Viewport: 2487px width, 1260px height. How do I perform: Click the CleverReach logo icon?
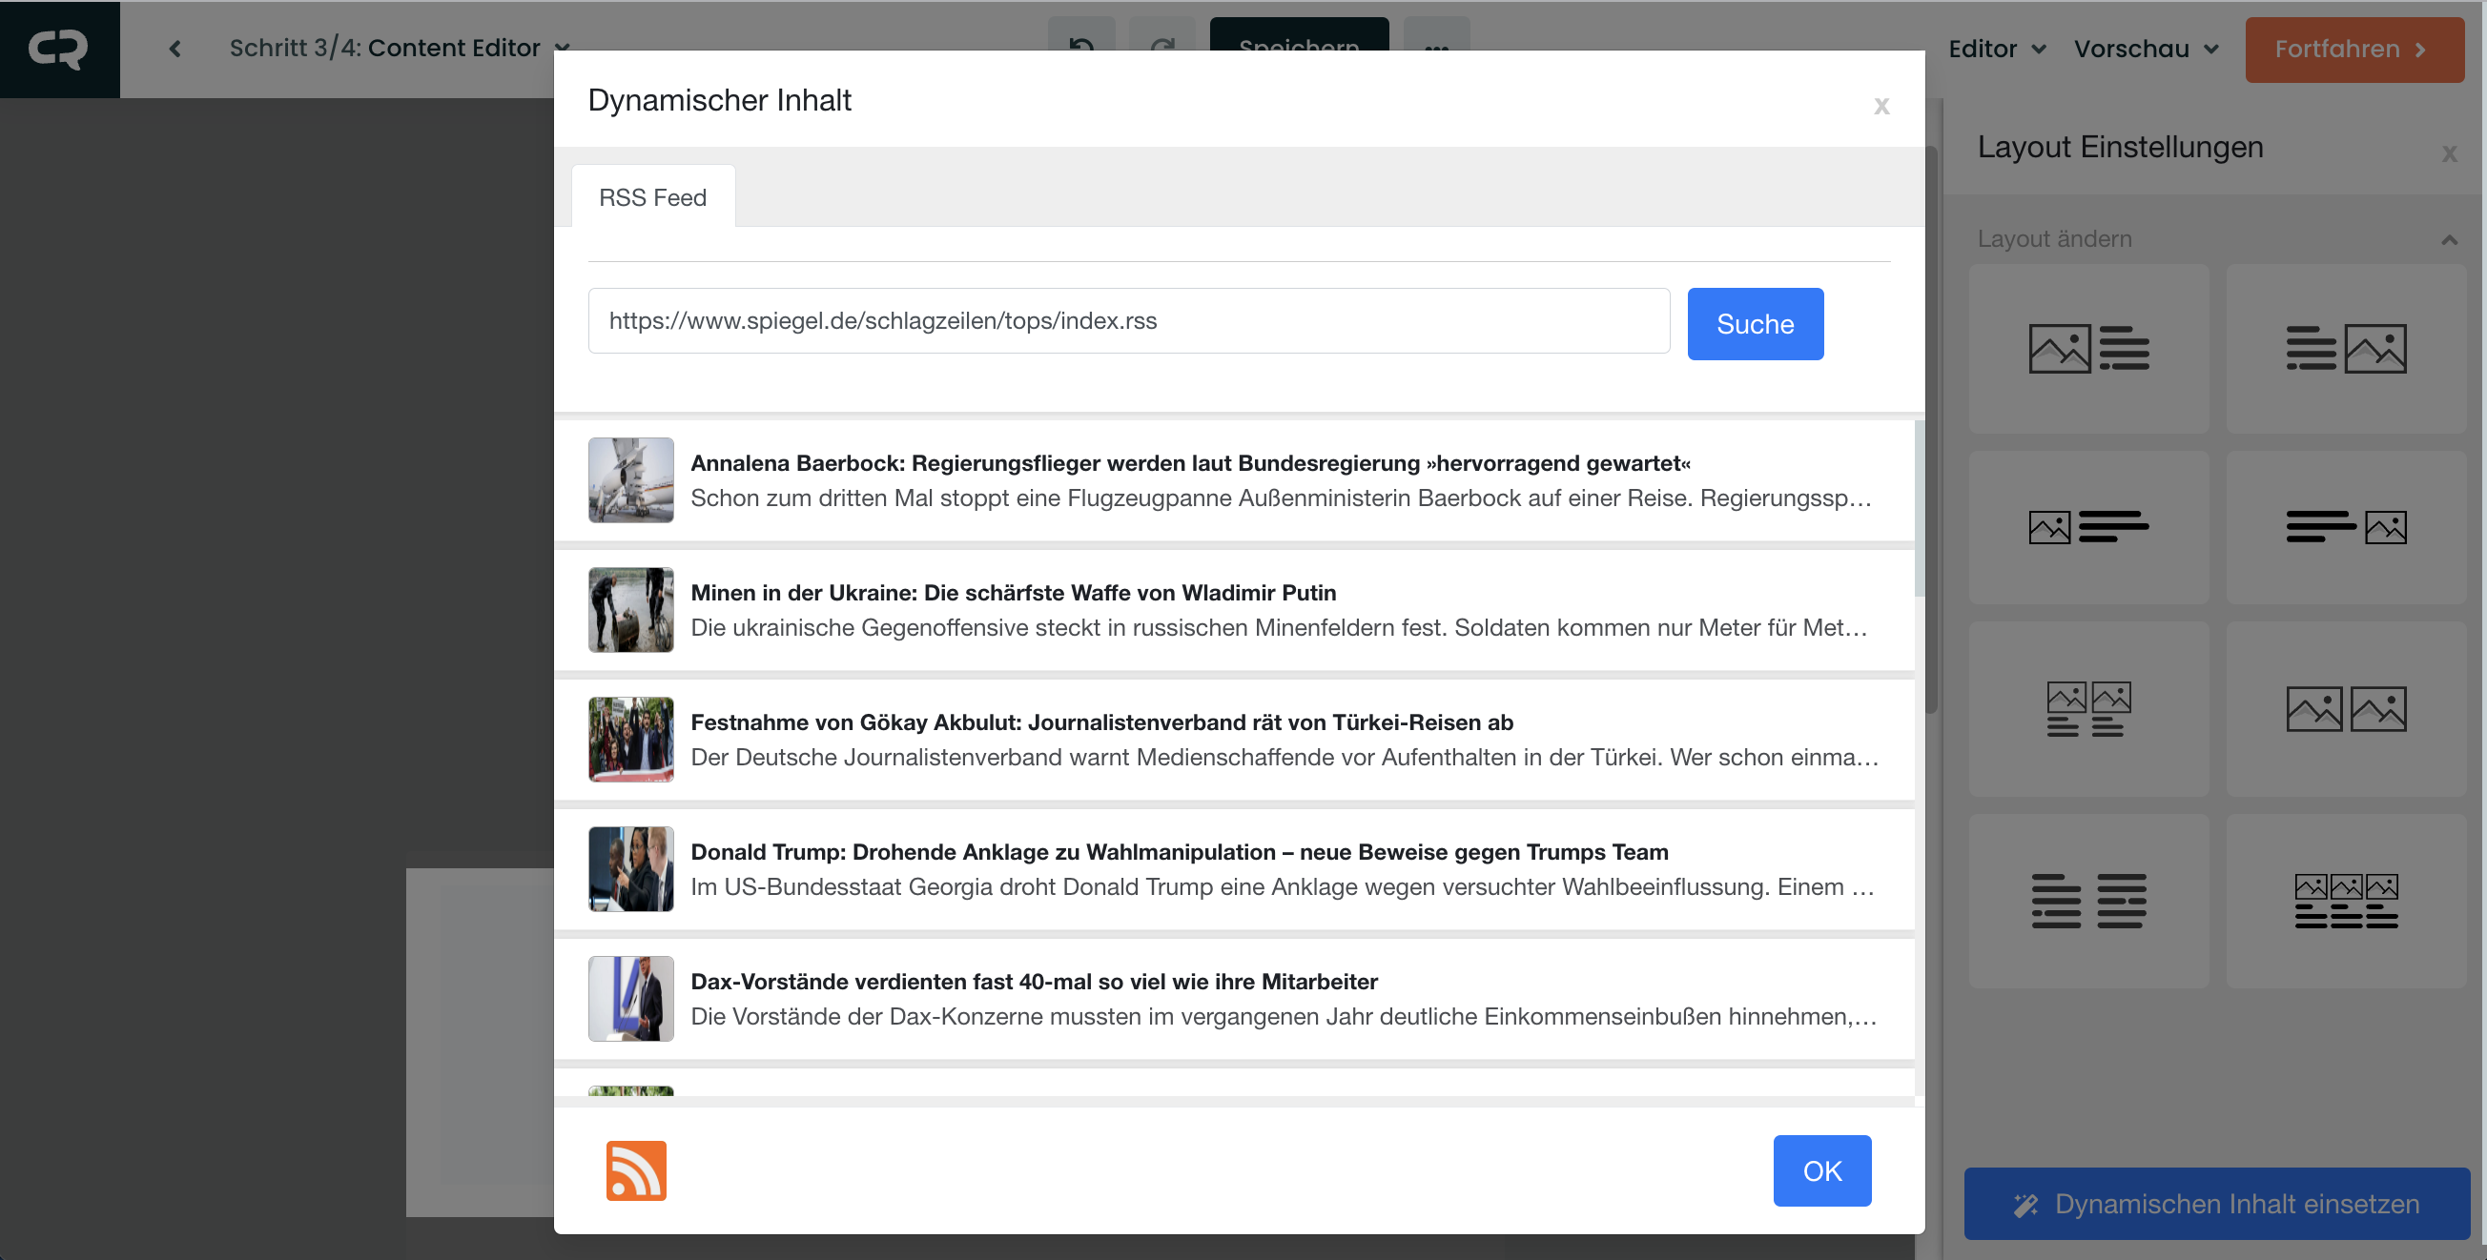point(59,49)
